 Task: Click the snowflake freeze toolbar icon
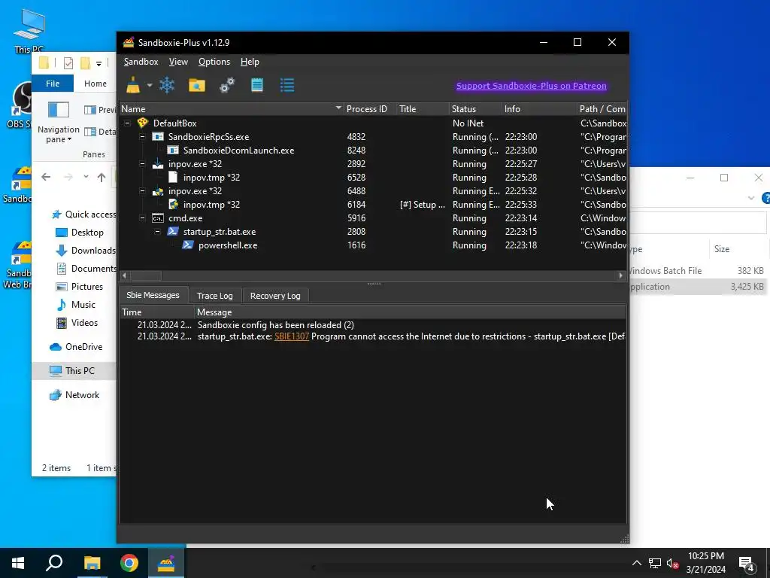point(167,85)
